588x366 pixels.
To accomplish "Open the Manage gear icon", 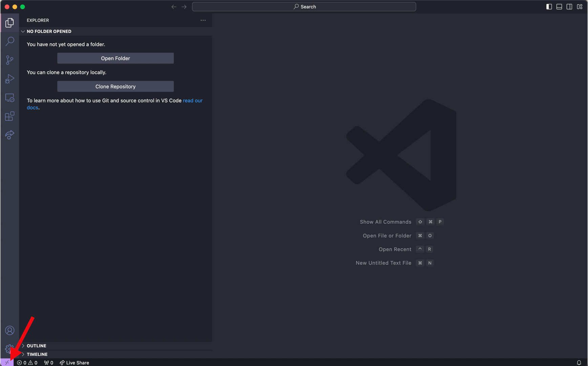I will click(x=9, y=349).
